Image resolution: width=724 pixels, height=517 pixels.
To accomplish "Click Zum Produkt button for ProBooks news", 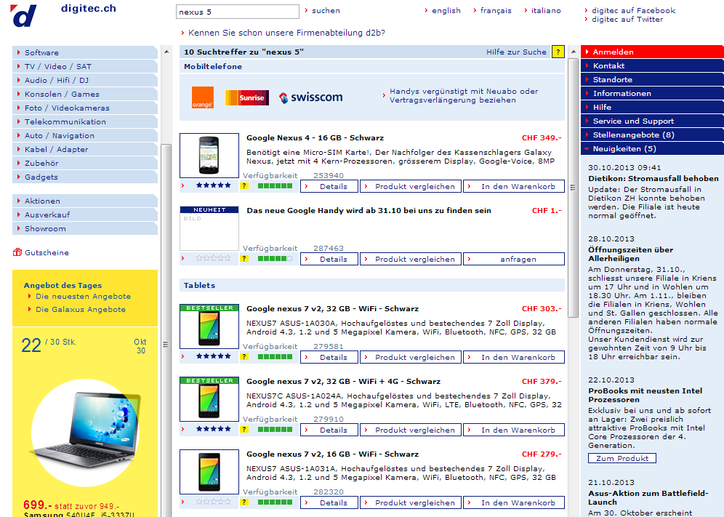I will 622,458.
